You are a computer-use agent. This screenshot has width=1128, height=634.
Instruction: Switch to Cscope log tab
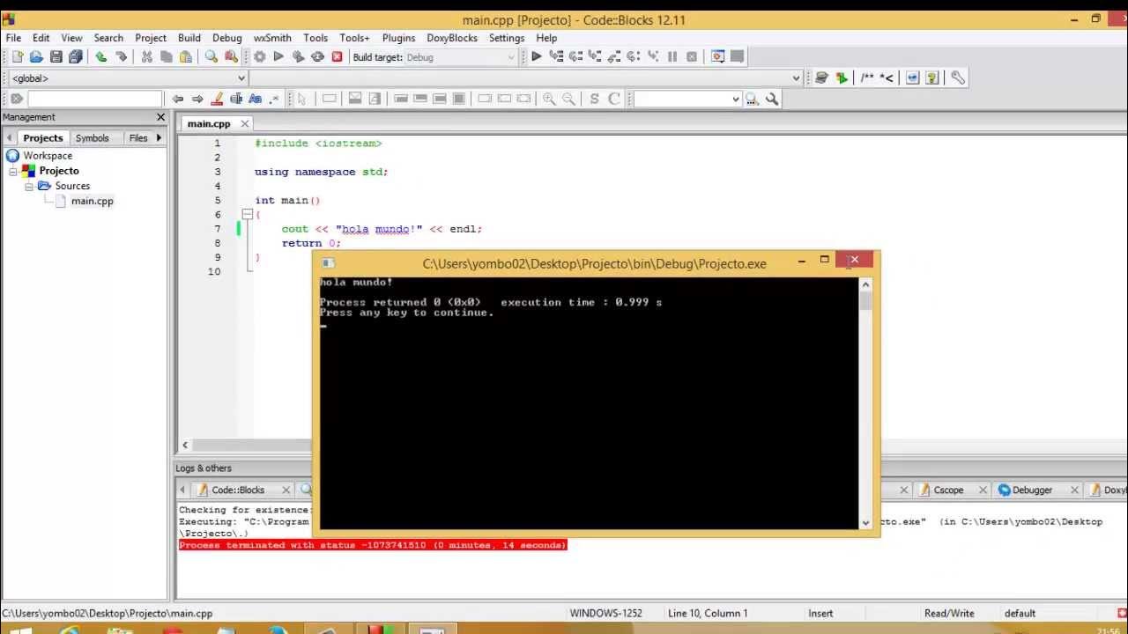point(948,490)
